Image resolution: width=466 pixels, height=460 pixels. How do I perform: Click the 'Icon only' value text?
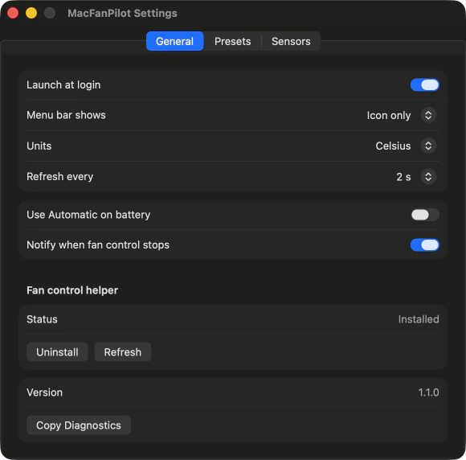(389, 115)
